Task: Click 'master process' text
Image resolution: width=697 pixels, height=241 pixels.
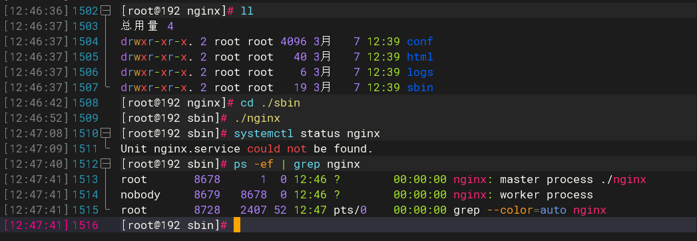Action: click(547, 180)
